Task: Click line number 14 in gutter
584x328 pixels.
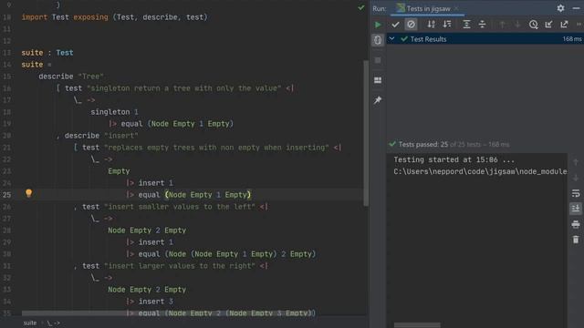Action: coord(6,65)
